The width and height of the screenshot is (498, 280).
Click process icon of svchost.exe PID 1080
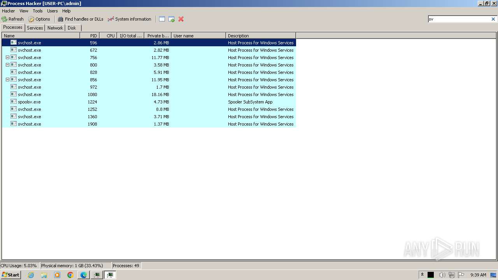click(x=14, y=94)
